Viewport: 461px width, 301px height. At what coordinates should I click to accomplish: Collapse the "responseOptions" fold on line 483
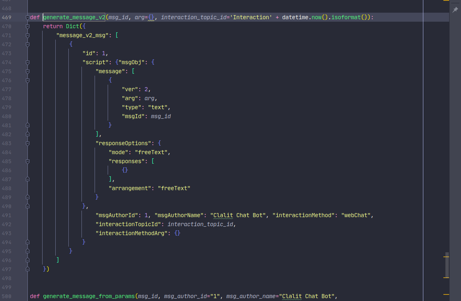click(x=28, y=144)
